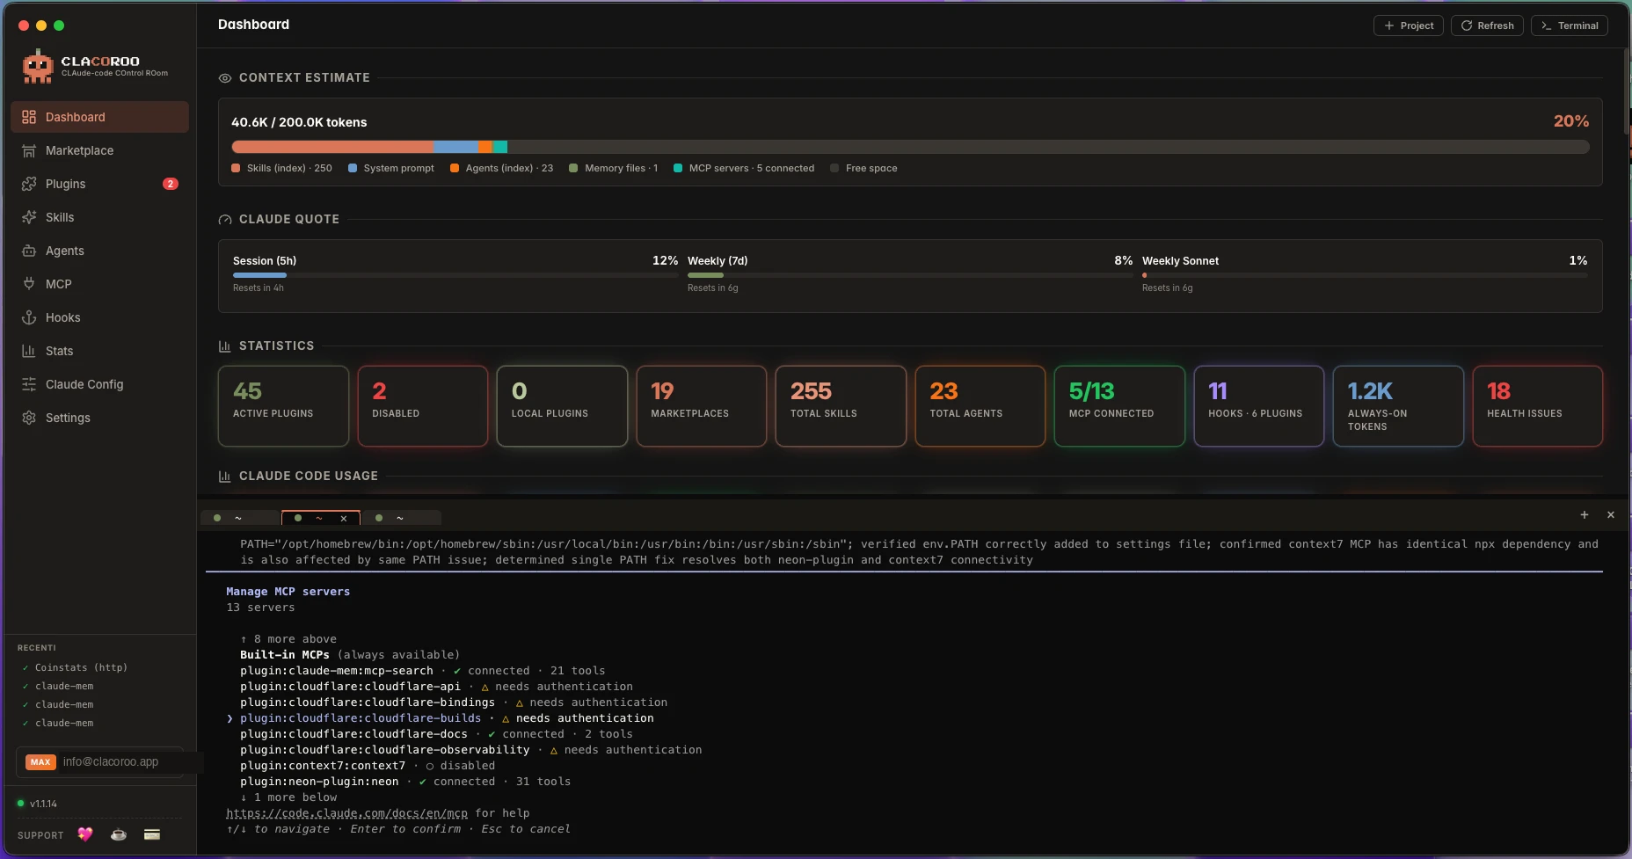Go to the Plugins page
This screenshot has height=859, width=1632.
(99, 184)
